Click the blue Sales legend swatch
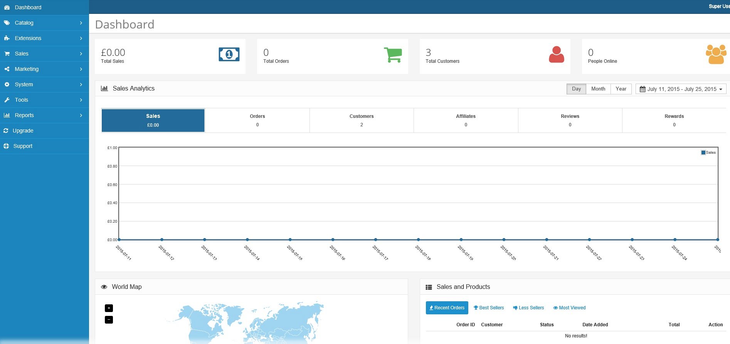The height and width of the screenshot is (344, 730). point(703,153)
